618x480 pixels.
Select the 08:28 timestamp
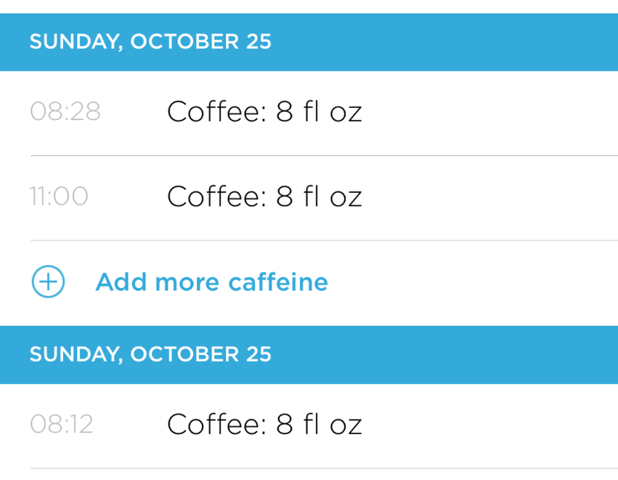point(65,112)
